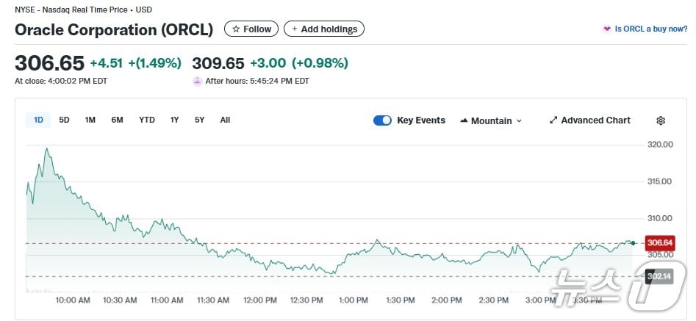Viewport: 696px width, 321px height.
Task: Select the 1M time range
Action: pos(90,120)
